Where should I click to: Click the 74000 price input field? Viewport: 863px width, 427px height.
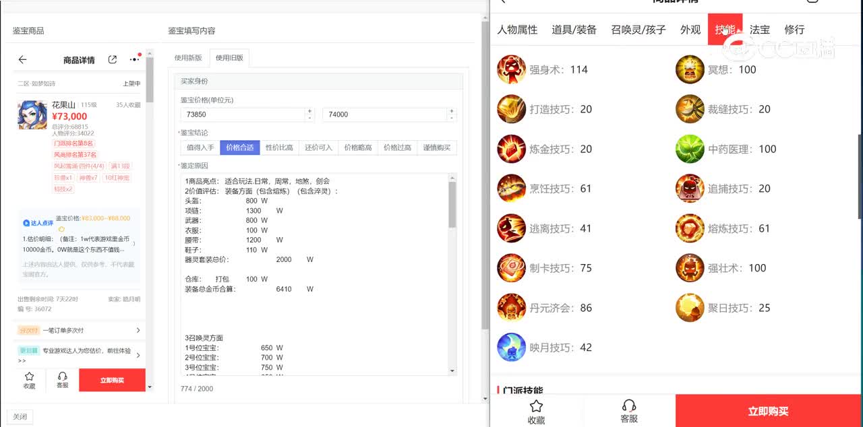(x=385, y=114)
